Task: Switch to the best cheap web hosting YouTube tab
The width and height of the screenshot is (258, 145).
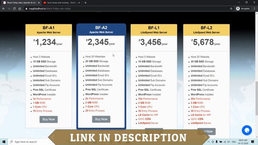Action: pos(62,3)
